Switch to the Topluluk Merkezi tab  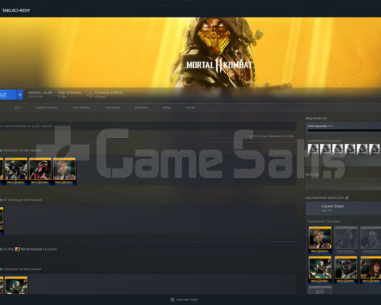(46, 107)
